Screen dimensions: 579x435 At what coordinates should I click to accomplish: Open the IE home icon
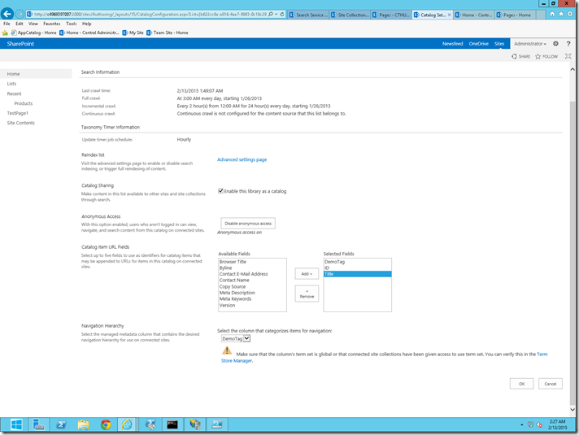click(x=552, y=14)
